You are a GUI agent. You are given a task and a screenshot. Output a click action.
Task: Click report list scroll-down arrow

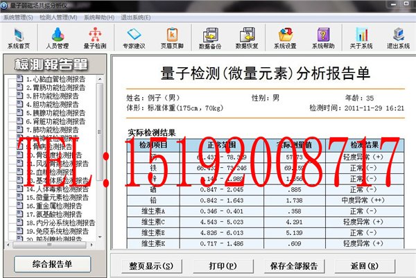(x=100, y=237)
